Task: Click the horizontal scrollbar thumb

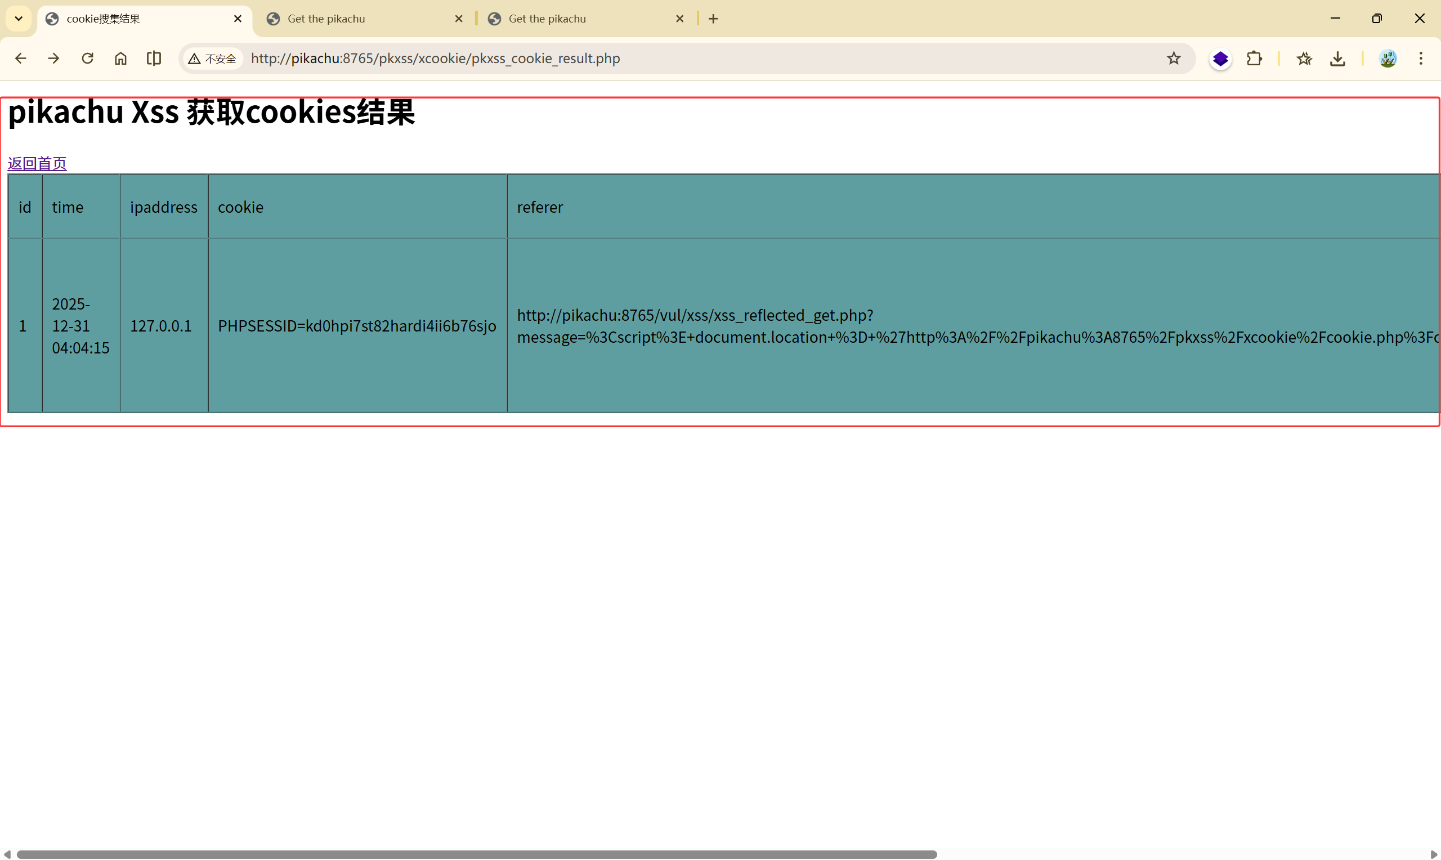Action: tap(476, 854)
